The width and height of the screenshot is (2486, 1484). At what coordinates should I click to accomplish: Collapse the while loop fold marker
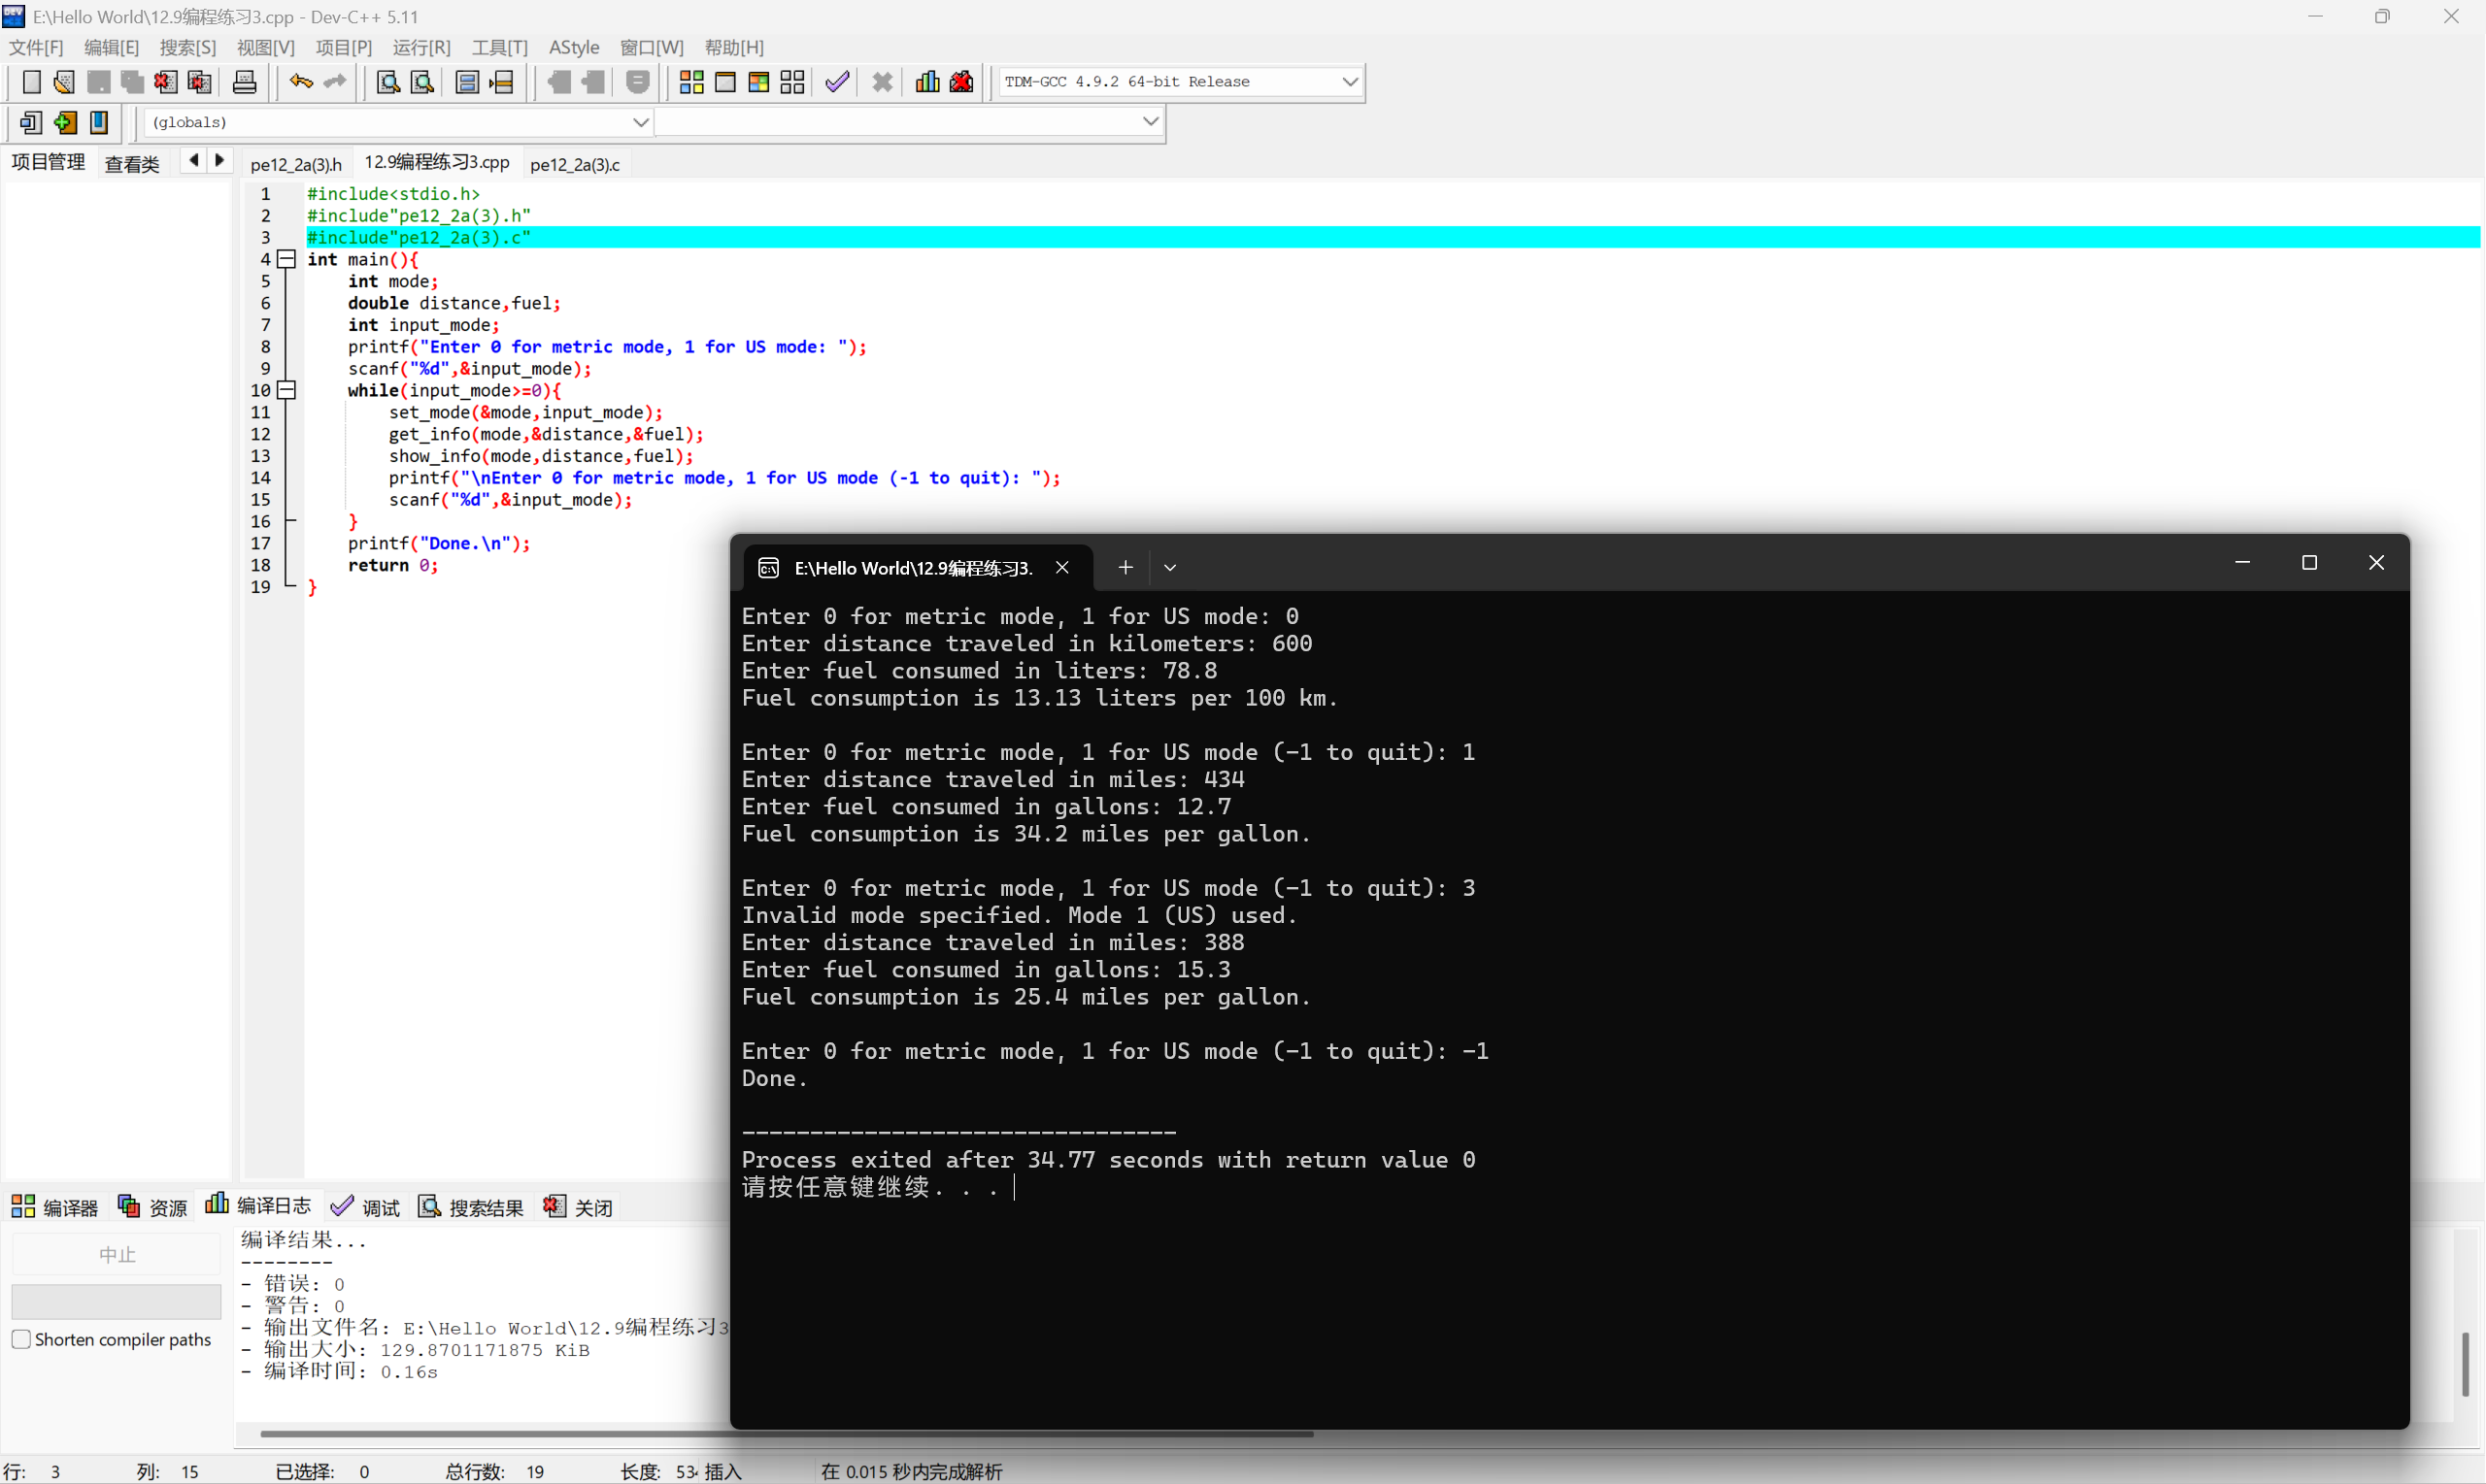287,390
